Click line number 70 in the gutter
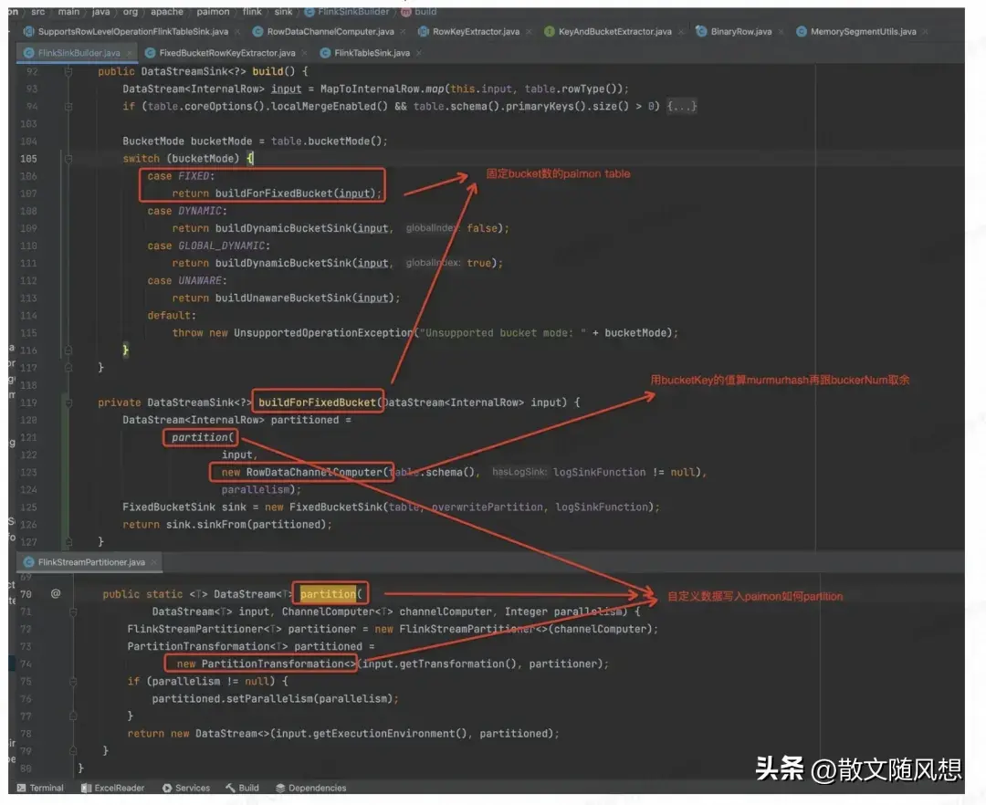Image resolution: width=986 pixels, height=805 pixels. tap(26, 594)
